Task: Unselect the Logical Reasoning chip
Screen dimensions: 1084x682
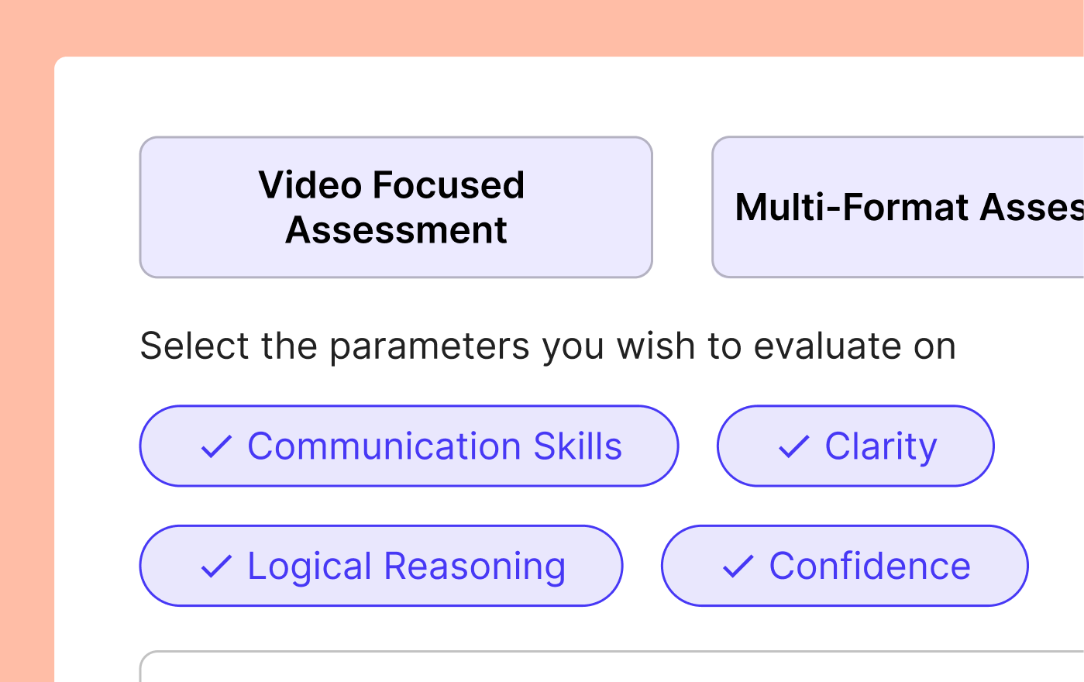Action: (x=380, y=566)
